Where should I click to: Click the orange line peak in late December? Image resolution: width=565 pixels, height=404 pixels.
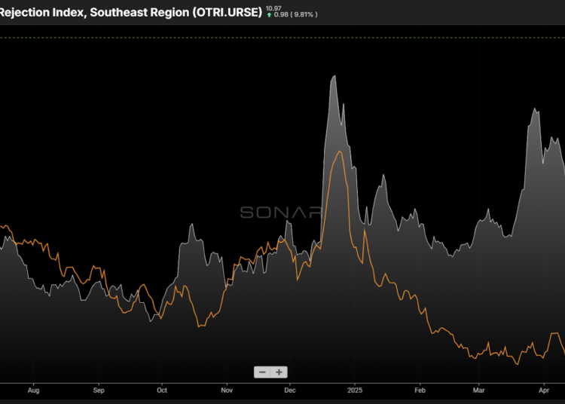pos(341,151)
